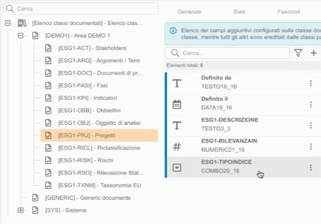Select ESG1-FASI Fasi class
The width and height of the screenshot is (321, 224).
point(83,85)
